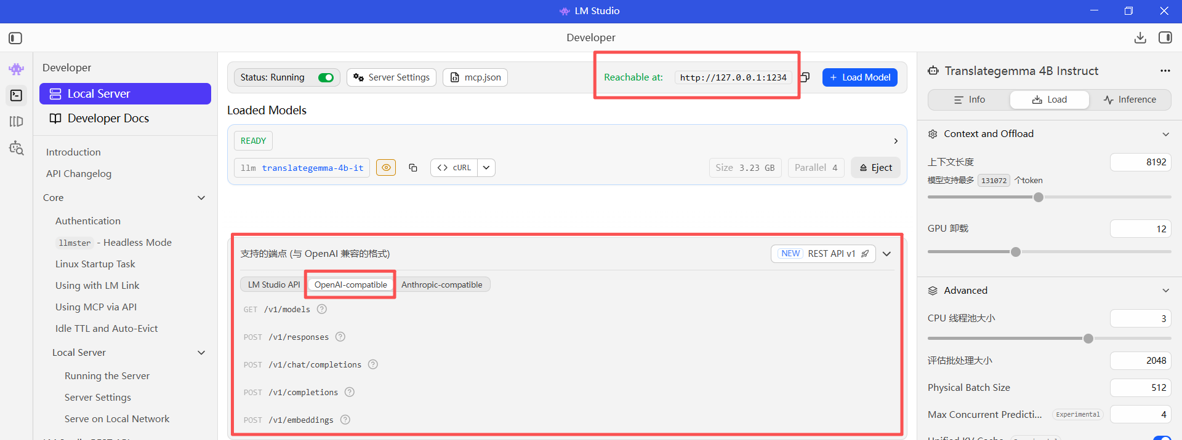1182x440 pixels.
Task: Collapse the Local Server docs subsection
Action: [x=201, y=353]
